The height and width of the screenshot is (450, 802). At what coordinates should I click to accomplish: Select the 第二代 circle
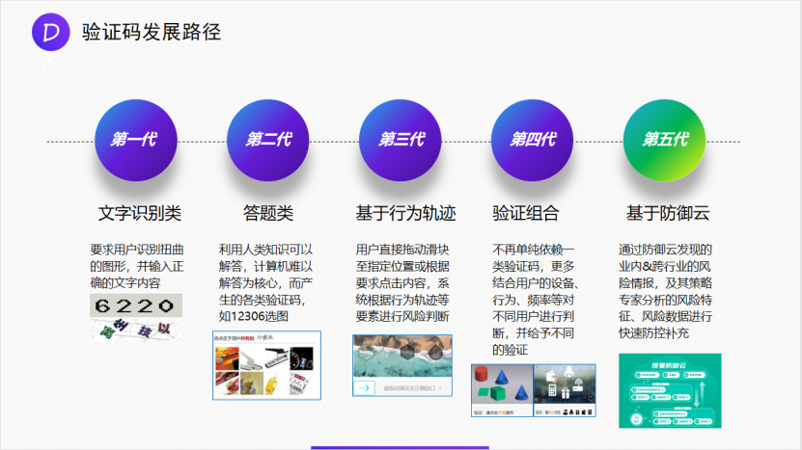pos(268,140)
